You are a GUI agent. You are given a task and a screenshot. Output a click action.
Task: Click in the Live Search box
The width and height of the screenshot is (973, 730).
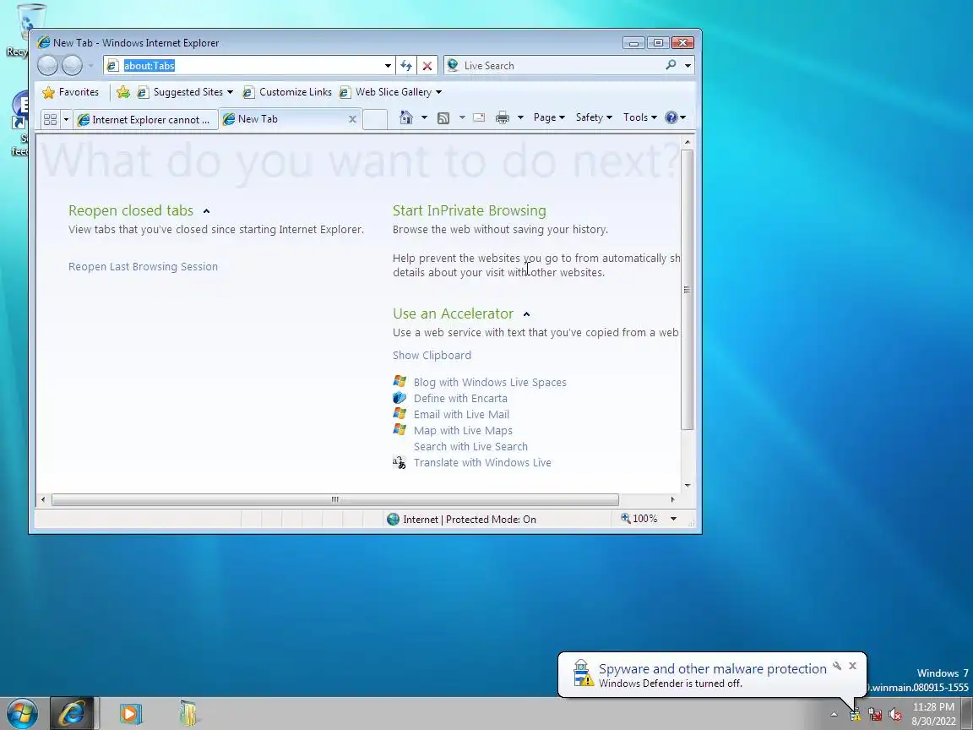tap(562, 65)
